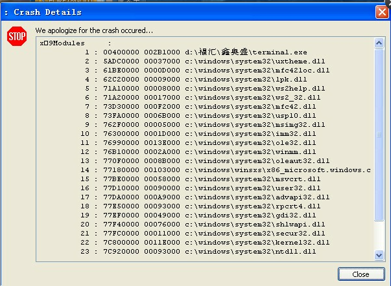391x286 pixels.
Task: Click the vertical scrollbar thumb
Action: 379,135
